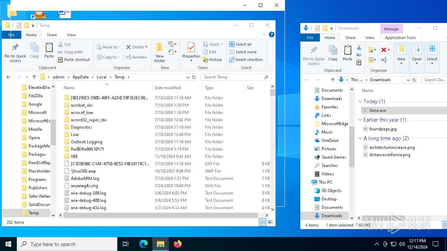The height and width of the screenshot is (251, 447).
Task: Click Copy path in Temp window
Action: point(70,52)
